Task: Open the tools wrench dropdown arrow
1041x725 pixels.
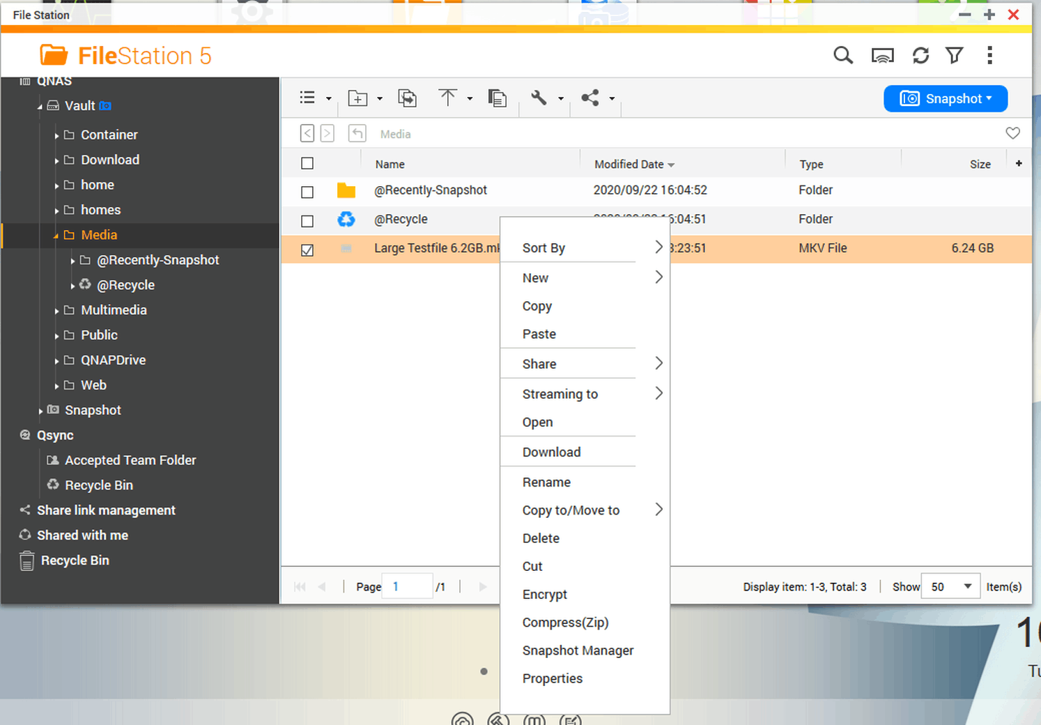Action: click(x=561, y=99)
